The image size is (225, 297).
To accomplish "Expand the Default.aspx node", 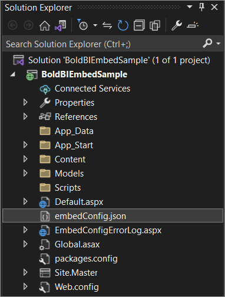I will [25, 201].
